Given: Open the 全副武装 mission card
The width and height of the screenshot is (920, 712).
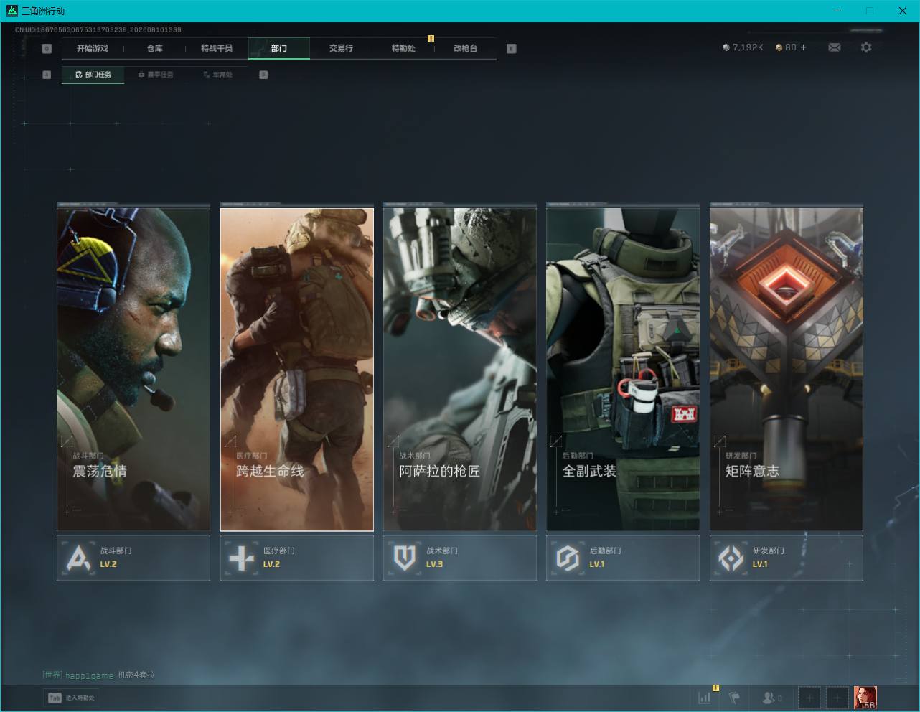Looking at the screenshot, I should pyautogui.click(x=623, y=369).
